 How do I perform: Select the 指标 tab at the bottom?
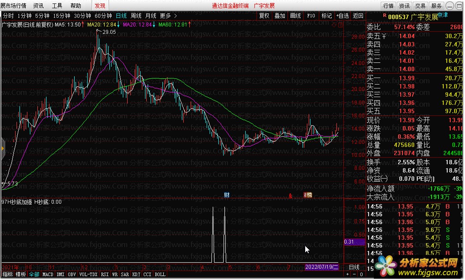(8, 274)
